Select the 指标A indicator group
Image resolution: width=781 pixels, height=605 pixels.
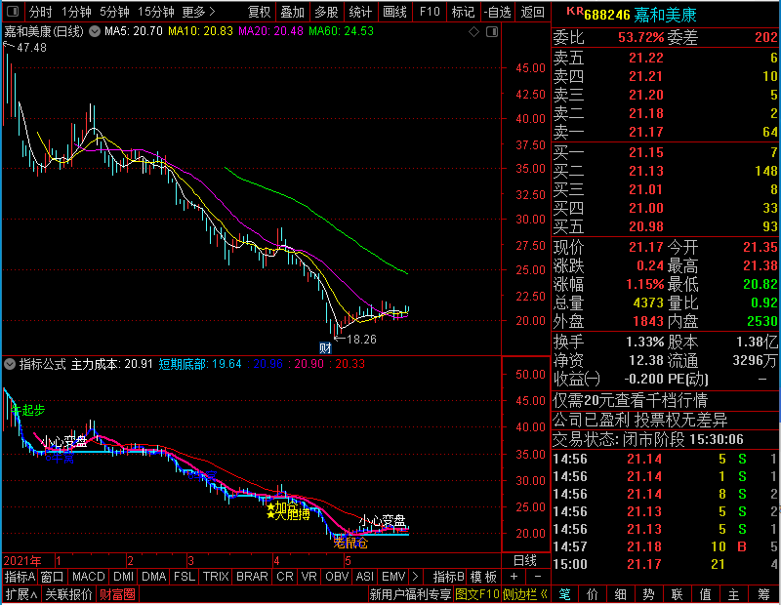click(20, 577)
